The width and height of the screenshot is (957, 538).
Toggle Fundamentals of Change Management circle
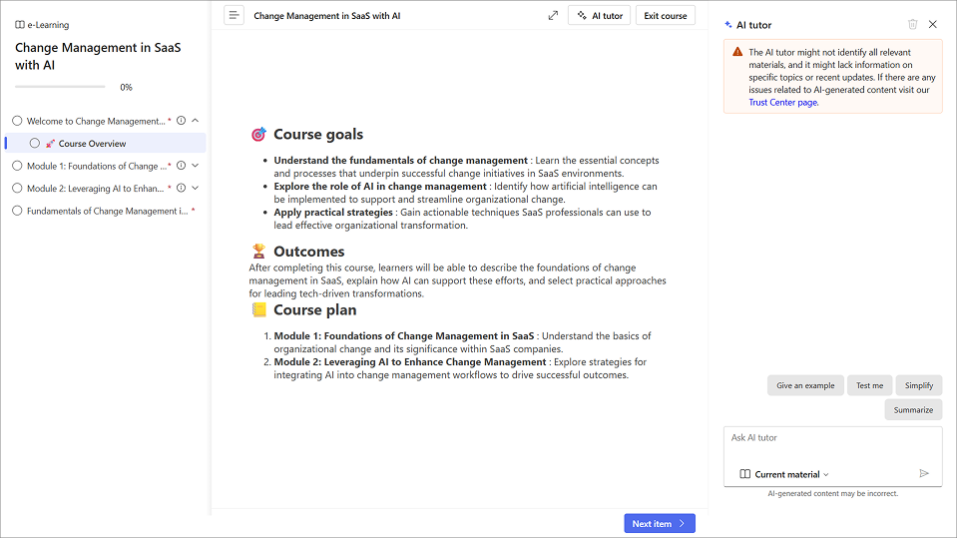17,211
